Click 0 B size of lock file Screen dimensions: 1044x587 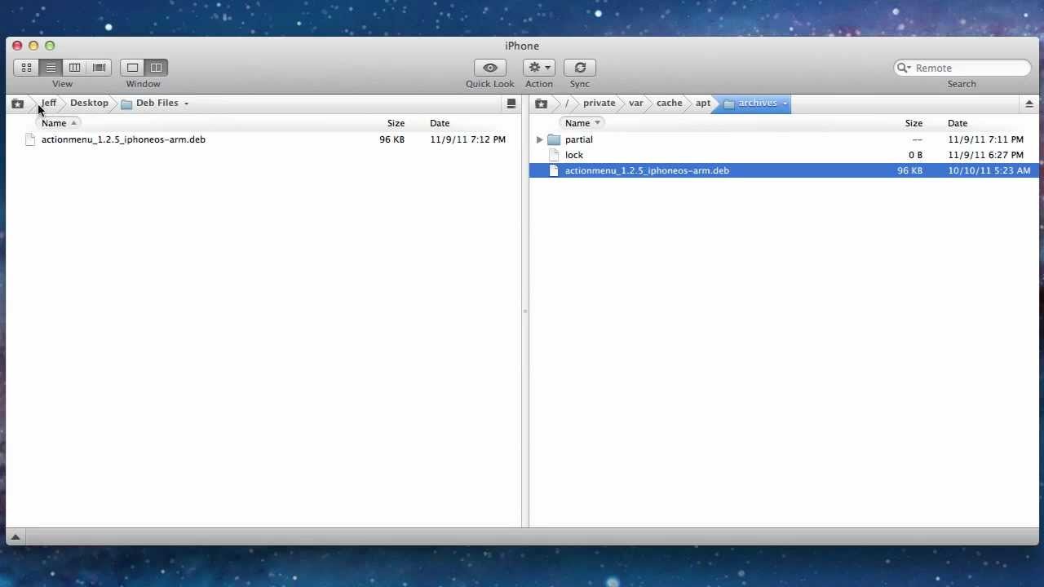(915, 155)
